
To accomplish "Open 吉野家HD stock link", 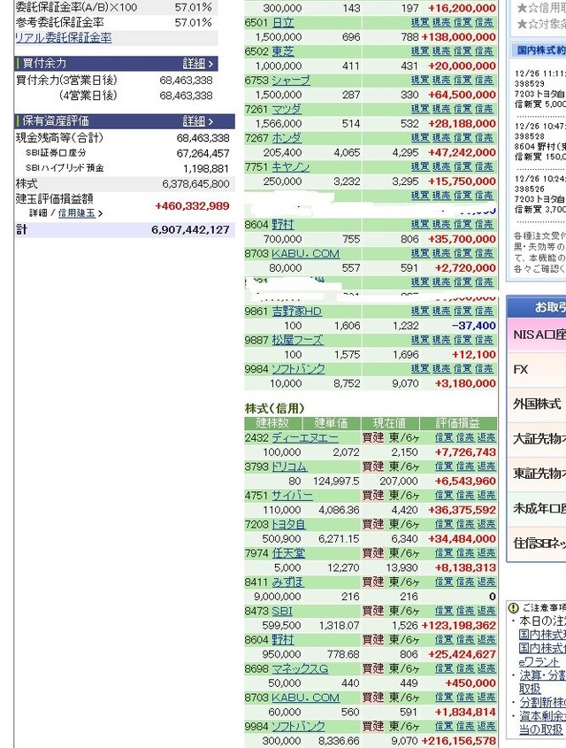I will [x=296, y=312].
